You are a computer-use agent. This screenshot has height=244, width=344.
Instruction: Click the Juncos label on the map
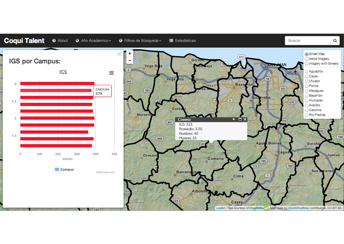(334, 155)
